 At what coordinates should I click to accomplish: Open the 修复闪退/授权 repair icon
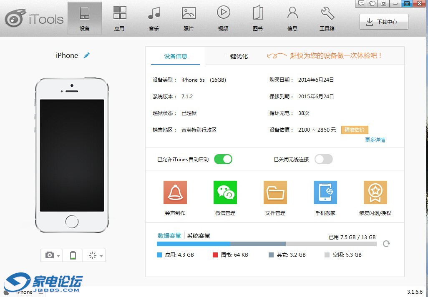tap(375, 192)
